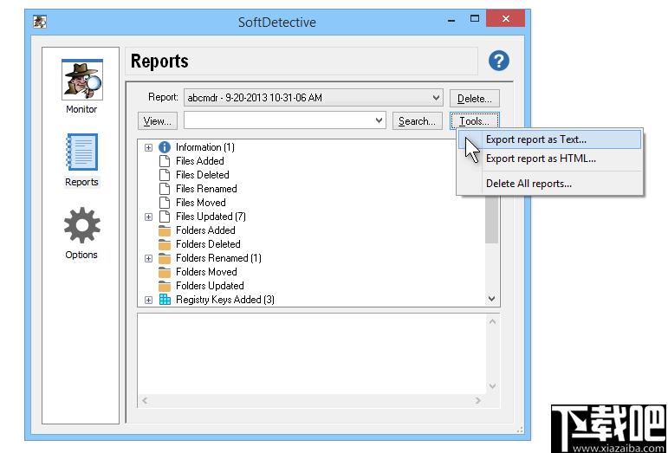
Task: Select the Files Moved tree row
Action: (x=201, y=203)
